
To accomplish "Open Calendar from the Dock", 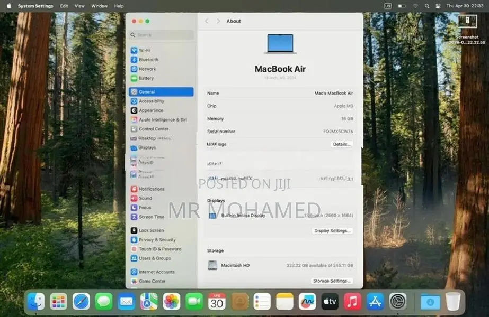I will [x=217, y=302].
